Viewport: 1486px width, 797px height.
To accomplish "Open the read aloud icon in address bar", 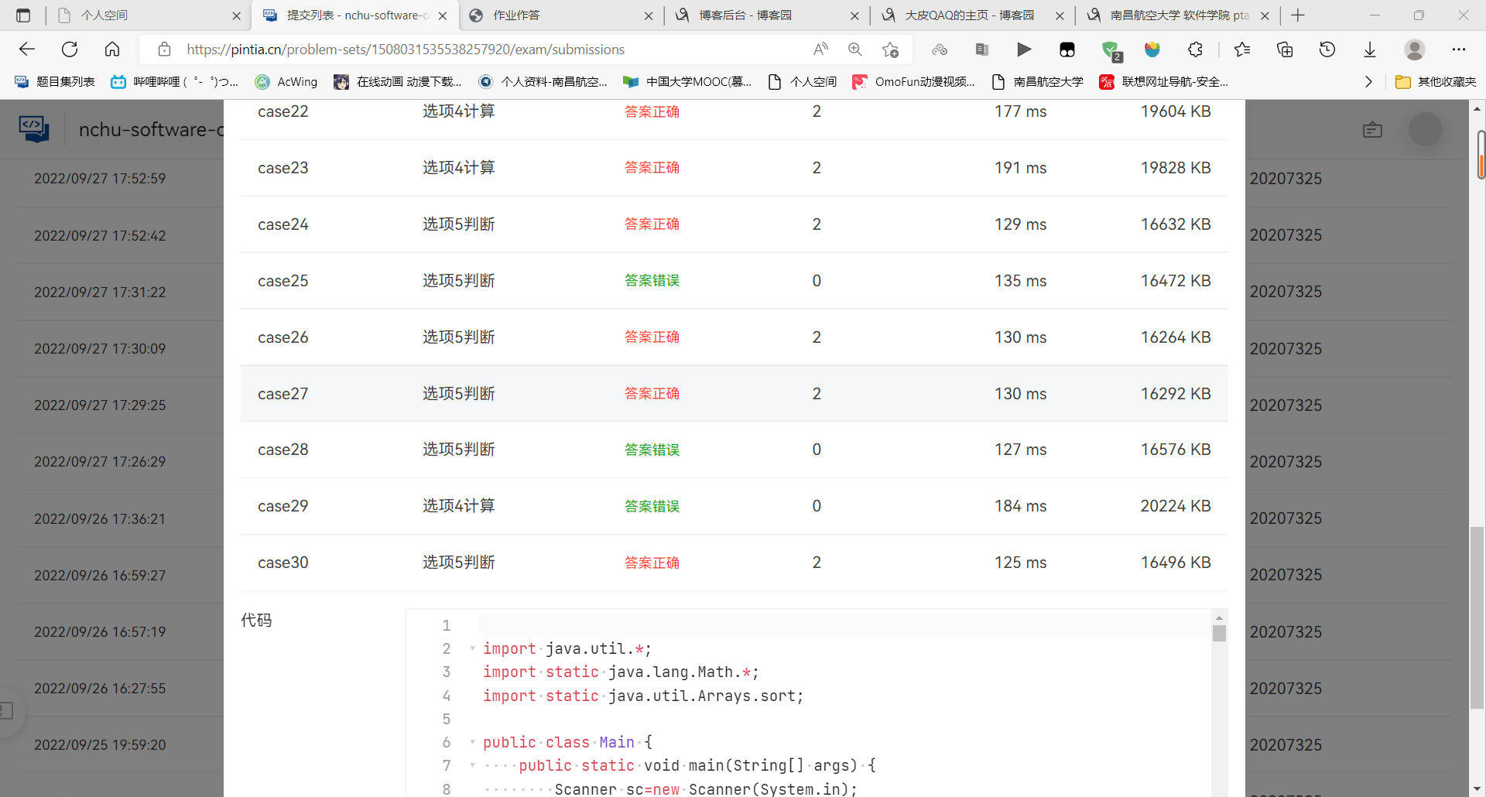I will pos(820,50).
